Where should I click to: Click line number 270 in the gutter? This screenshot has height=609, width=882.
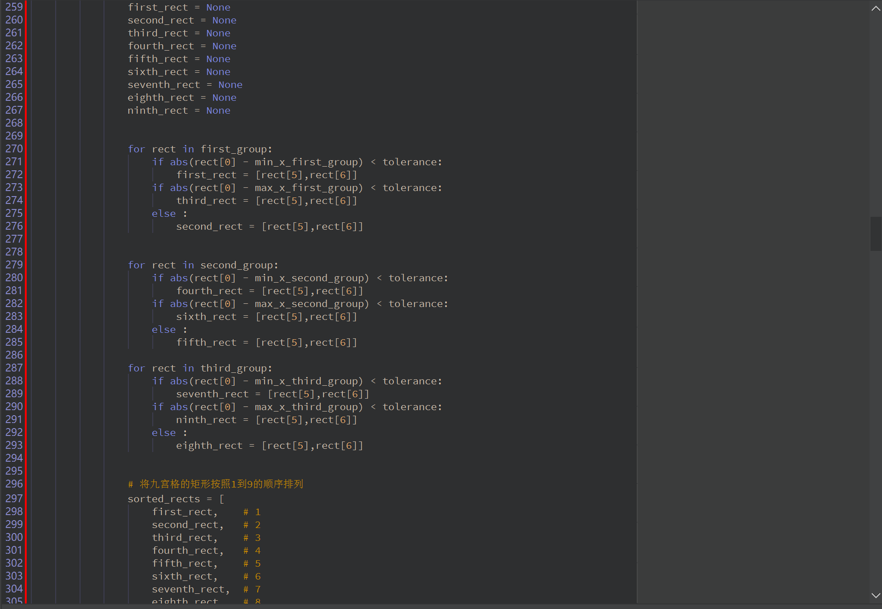14,149
